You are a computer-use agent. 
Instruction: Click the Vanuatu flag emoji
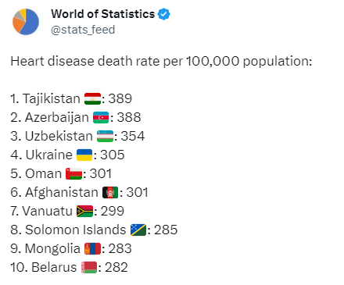click(84, 211)
